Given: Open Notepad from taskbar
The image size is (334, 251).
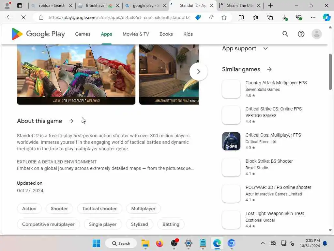Looking at the screenshot, I should pos(203,243).
